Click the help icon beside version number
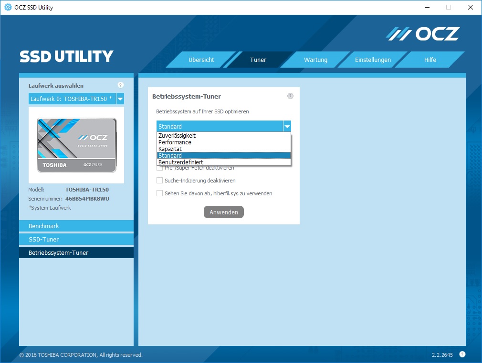This screenshot has height=363, width=482. [x=462, y=354]
